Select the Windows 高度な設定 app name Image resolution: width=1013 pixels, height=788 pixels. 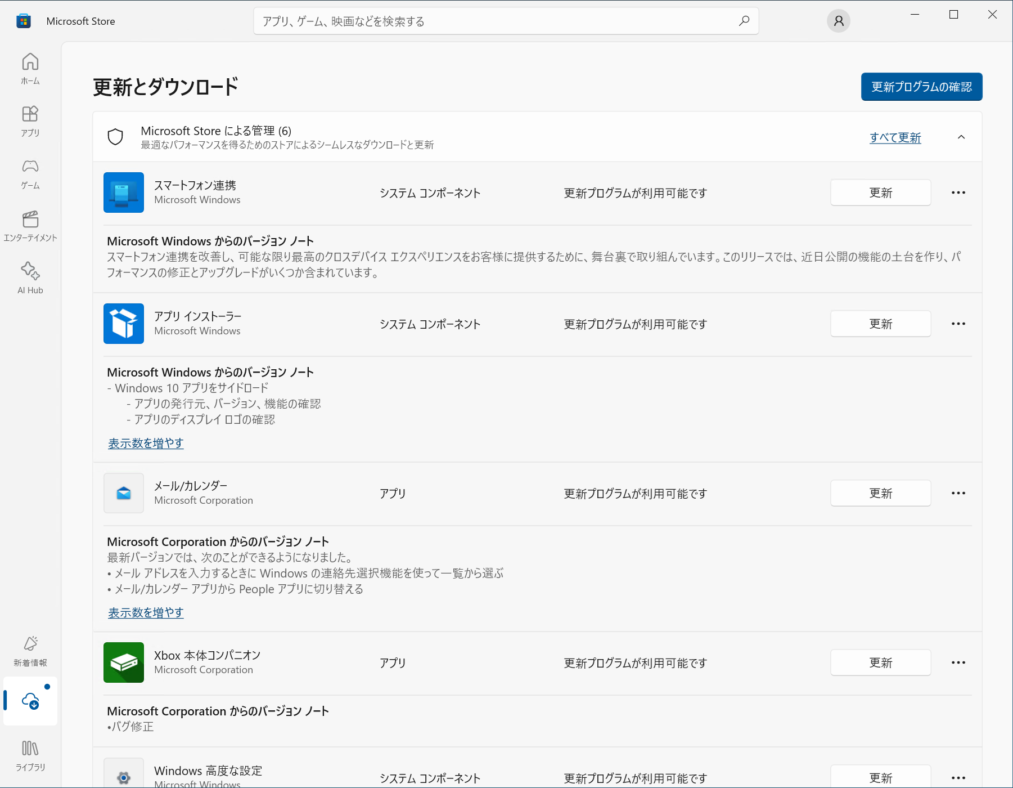(208, 771)
